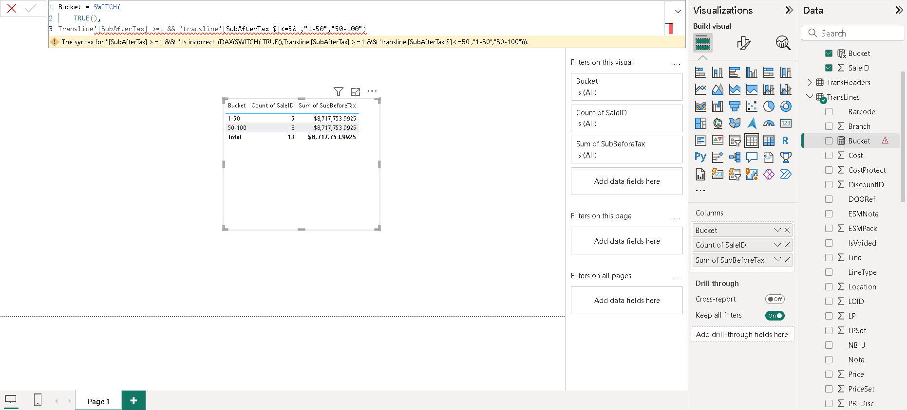Check the Barcode field
Image resolution: width=907 pixels, height=410 pixels.
point(829,111)
